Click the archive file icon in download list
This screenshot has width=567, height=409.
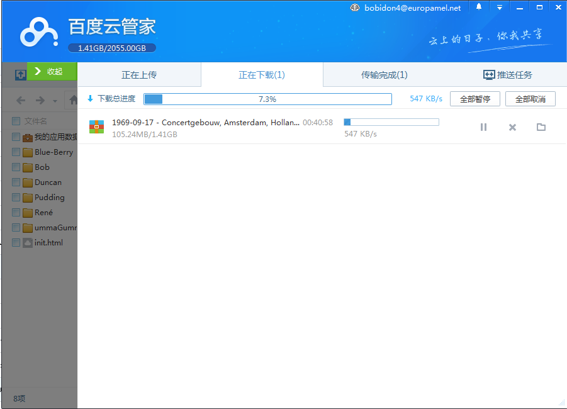[x=96, y=126]
